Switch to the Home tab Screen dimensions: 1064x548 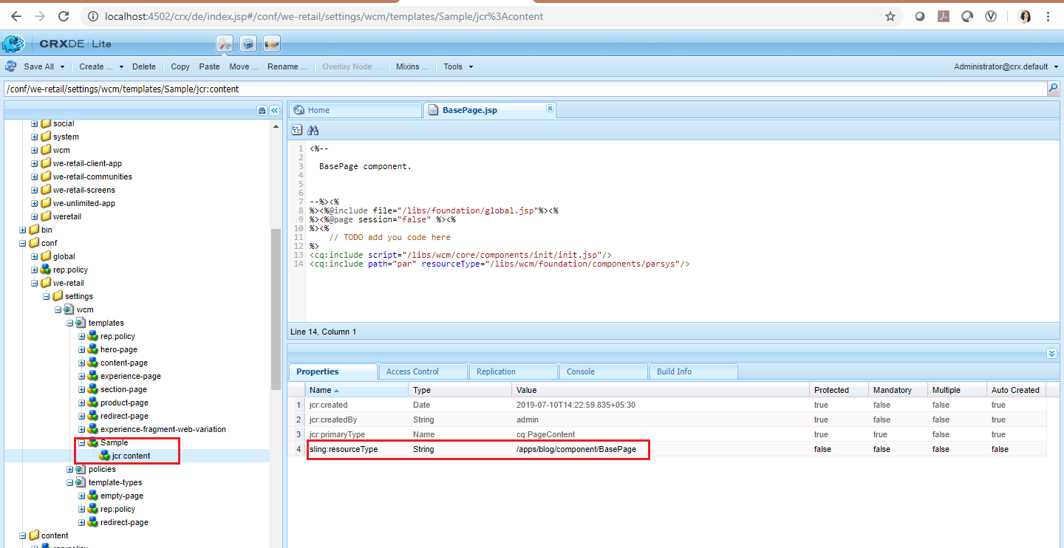[354, 110]
